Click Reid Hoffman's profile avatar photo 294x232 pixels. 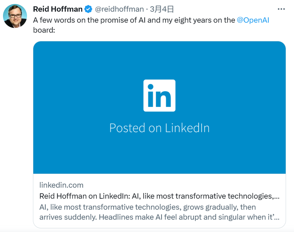tap(15, 16)
